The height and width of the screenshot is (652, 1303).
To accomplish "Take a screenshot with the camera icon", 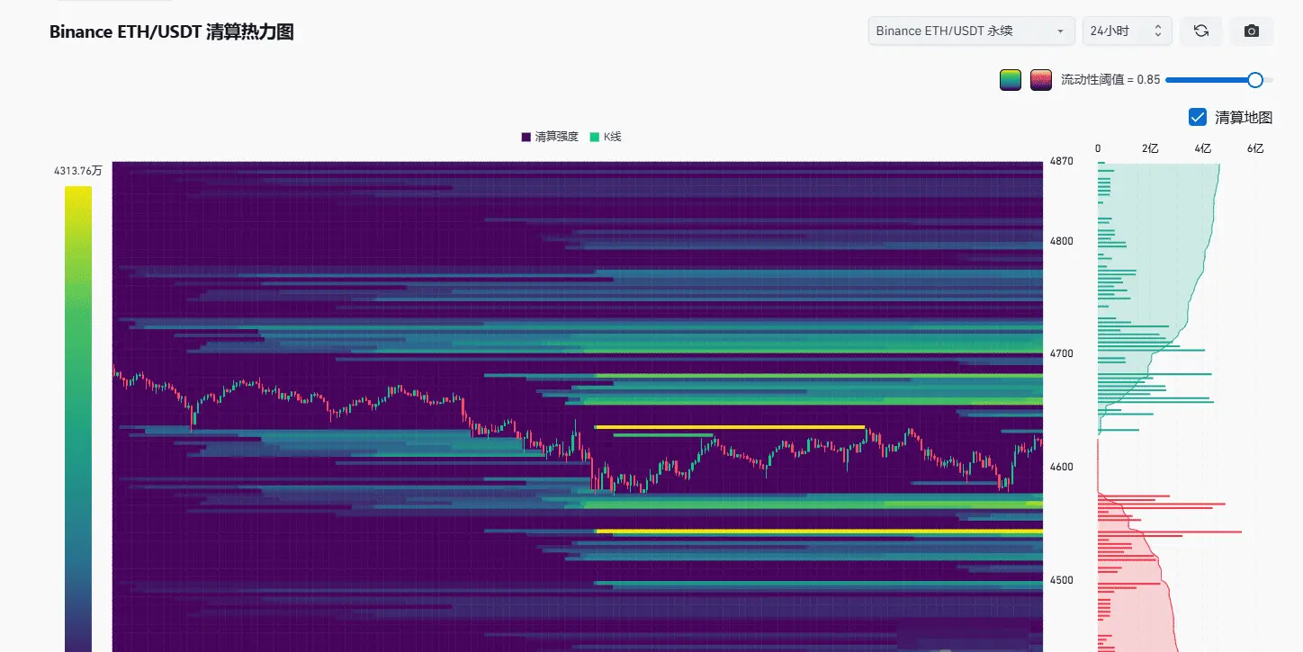I will point(1252,31).
